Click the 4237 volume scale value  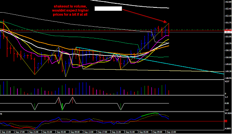pos(227,81)
